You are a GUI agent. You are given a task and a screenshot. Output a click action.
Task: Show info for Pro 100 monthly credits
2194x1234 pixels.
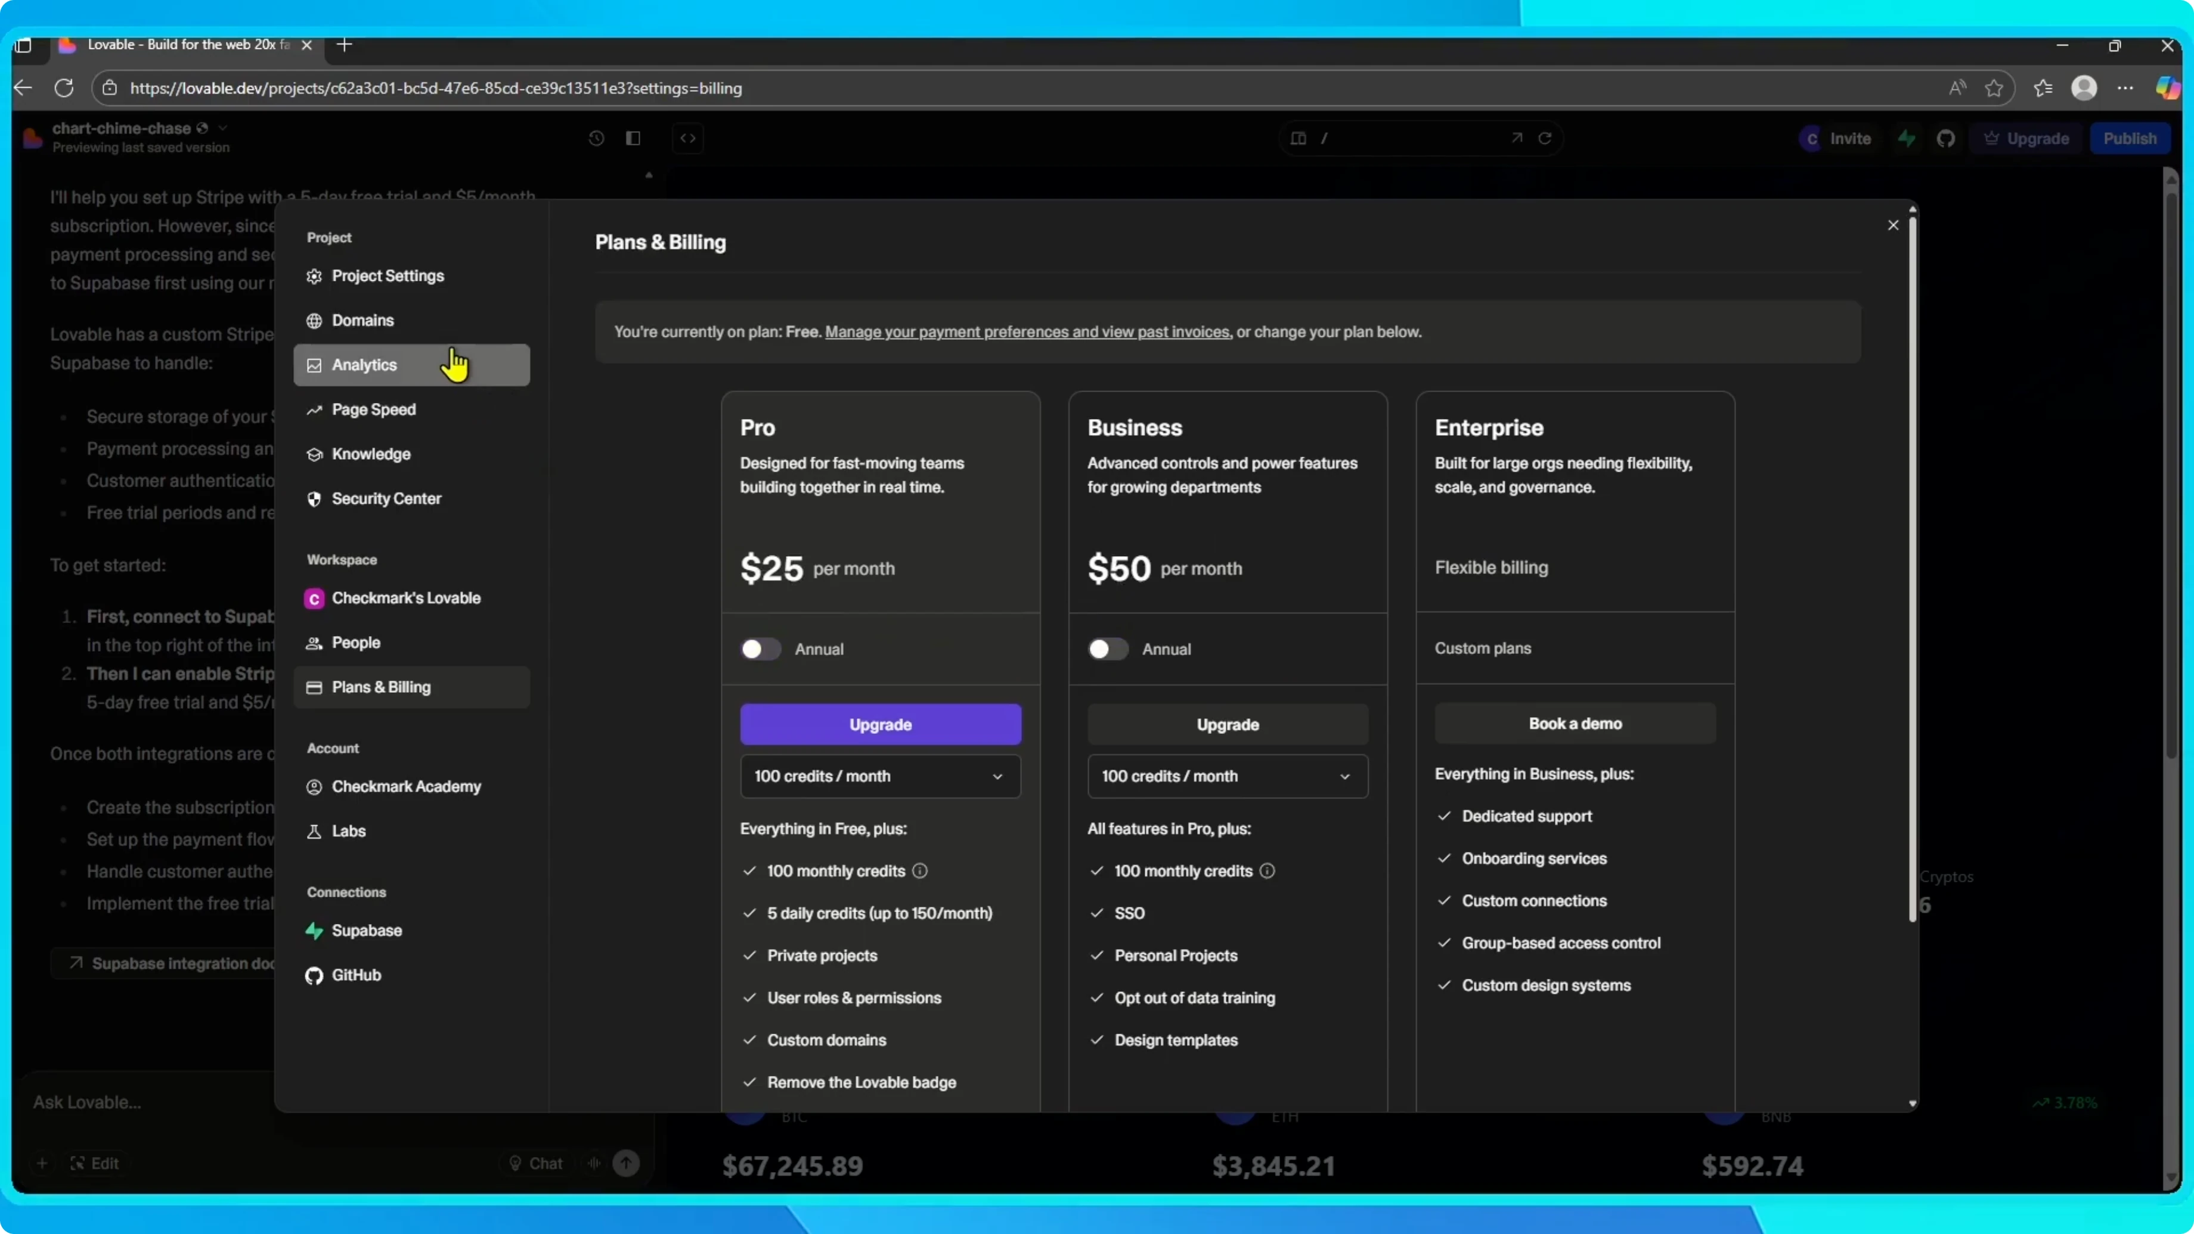tap(920, 870)
